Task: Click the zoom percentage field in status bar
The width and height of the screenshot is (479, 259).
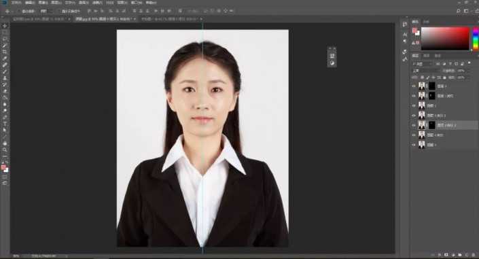Action: pos(16,256)
